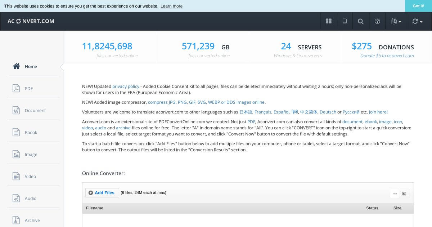Image resolution: width=432 pixels, height=227 pixels.
Task: Open the apps grid icon in header
Action: [328, 21]
